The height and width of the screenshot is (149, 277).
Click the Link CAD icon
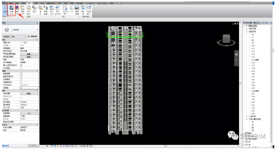[x=23, y=10]
